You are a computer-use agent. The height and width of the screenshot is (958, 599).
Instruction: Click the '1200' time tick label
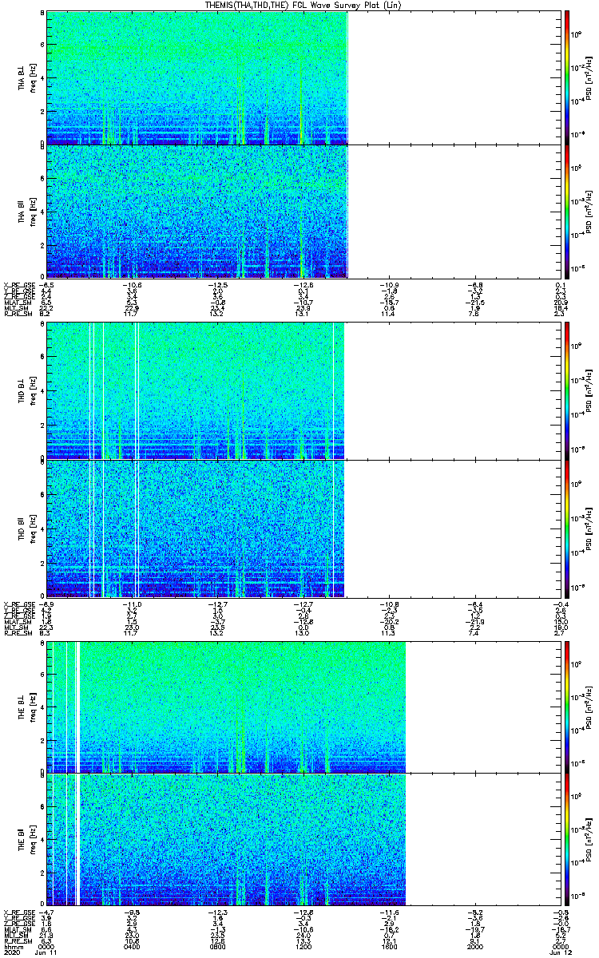(x=302, y=947)
